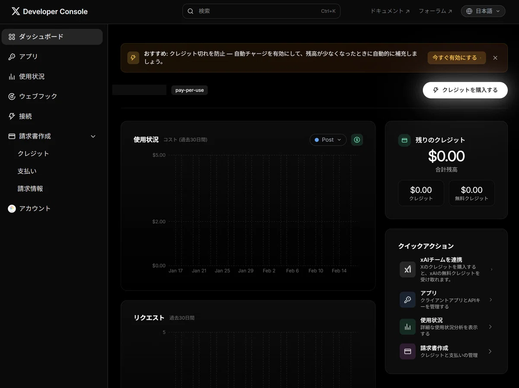Click the Feb 14 axis label
The width and height of the screenshot is (519, 388).
point(339,271)
